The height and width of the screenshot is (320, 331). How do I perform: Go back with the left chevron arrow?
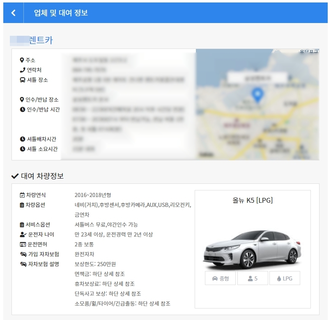coord(13,13)
